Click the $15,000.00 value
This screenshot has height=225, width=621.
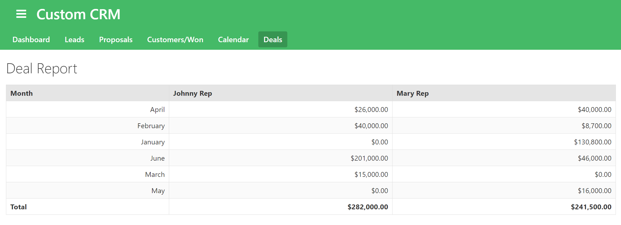point(371,174)
